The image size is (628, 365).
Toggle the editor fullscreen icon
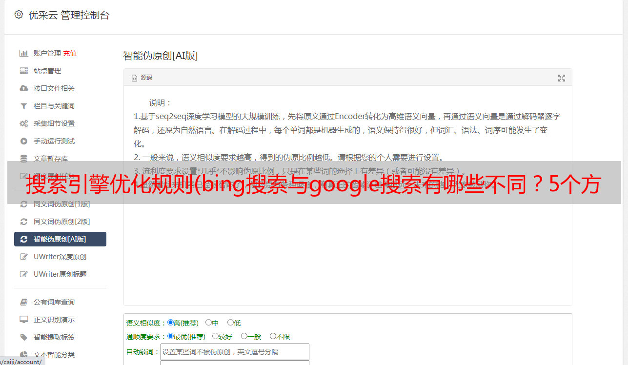tap(562, 78)
